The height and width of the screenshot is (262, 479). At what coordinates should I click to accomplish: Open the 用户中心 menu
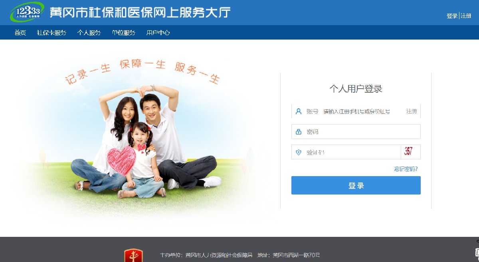click(158, 33)
